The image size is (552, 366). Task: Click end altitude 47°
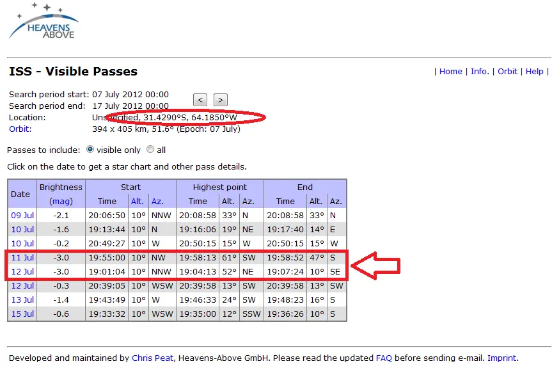point(317,257)
